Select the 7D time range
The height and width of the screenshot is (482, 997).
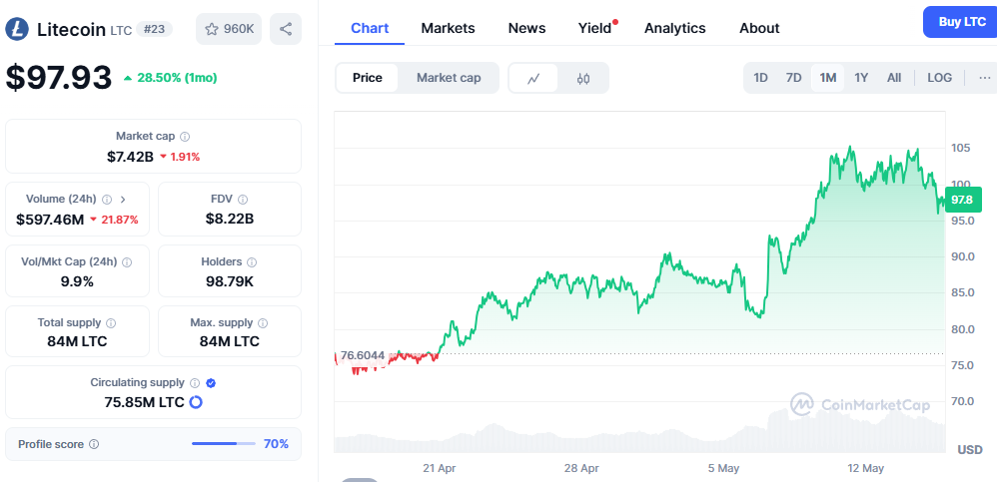point(793,78)
